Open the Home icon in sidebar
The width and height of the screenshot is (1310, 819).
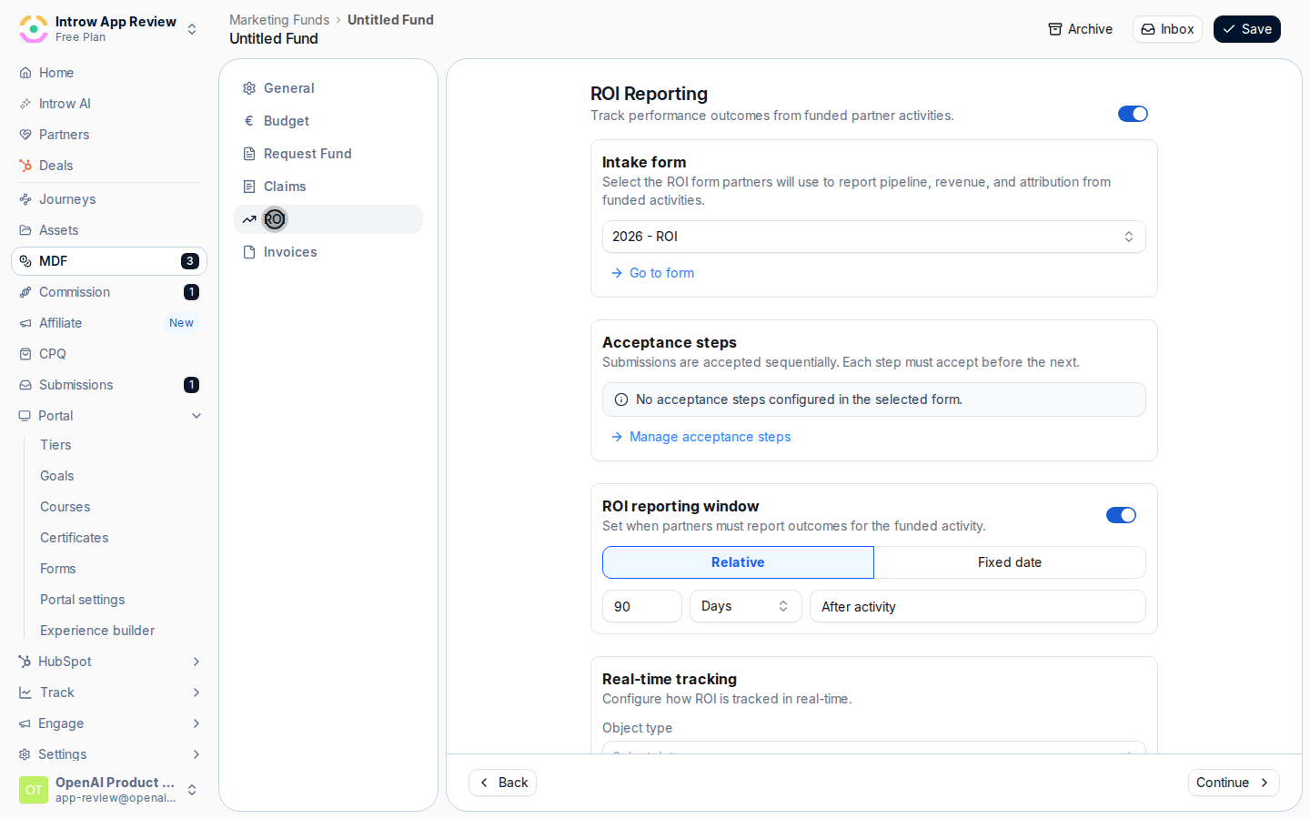pyautogui.click(x=25, y=73)
